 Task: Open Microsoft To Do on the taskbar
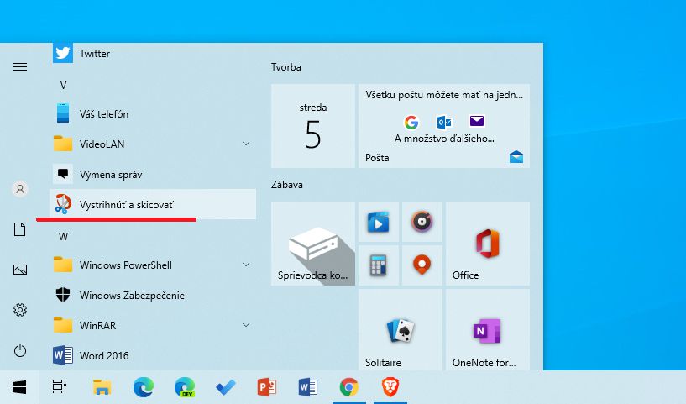click(x=226, y=387)
